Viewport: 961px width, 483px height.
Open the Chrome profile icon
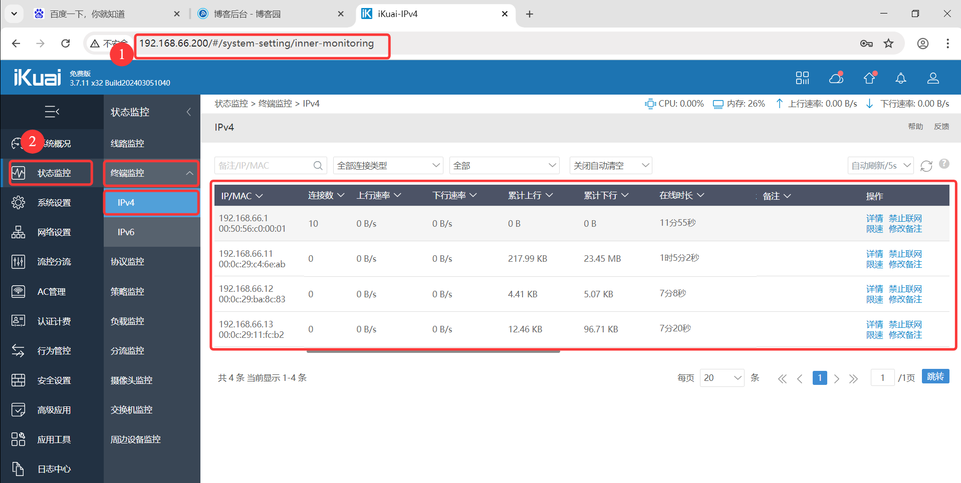pos(923,44)
